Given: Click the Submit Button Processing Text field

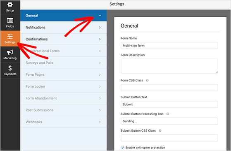Looking at the screenshot, I should pos(169,121).
